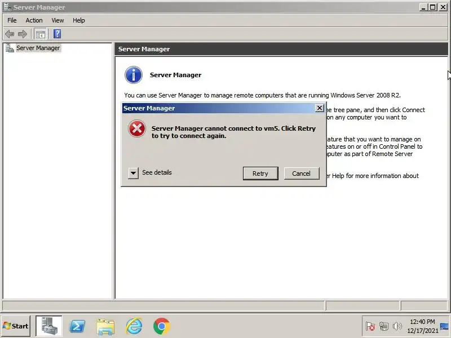Minimize the Server Manager window

pos(423,7)
